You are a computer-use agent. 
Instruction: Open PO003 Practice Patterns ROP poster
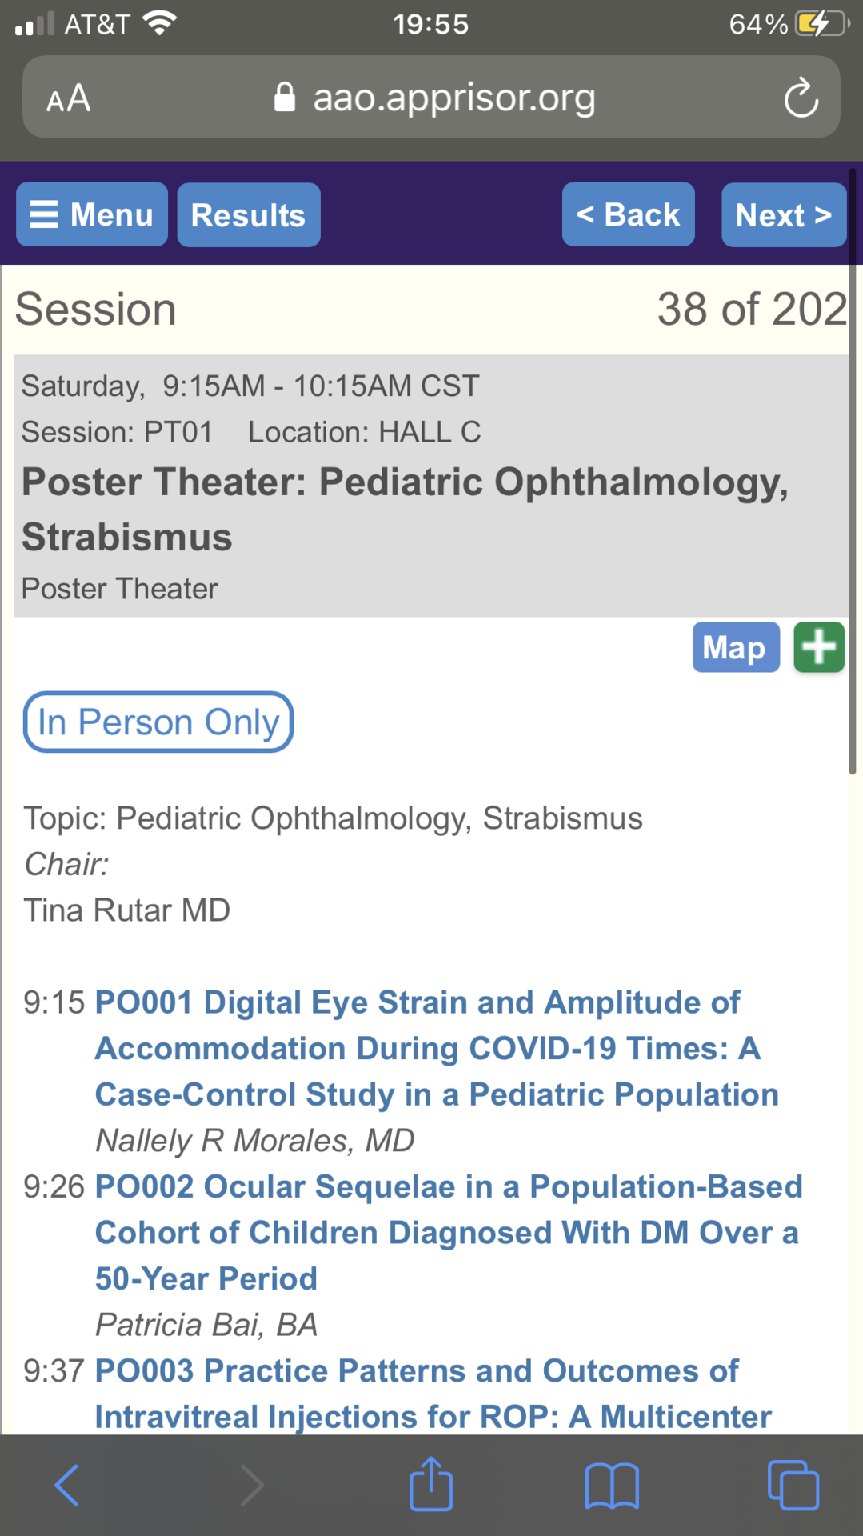[x=433, y=1394]
